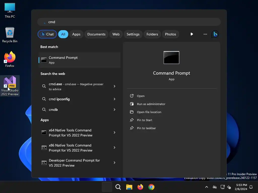Screen dimensions: 258x193
Task: Expand x64 Native Tools Command Prompt chevron
Action: point(115,132)
